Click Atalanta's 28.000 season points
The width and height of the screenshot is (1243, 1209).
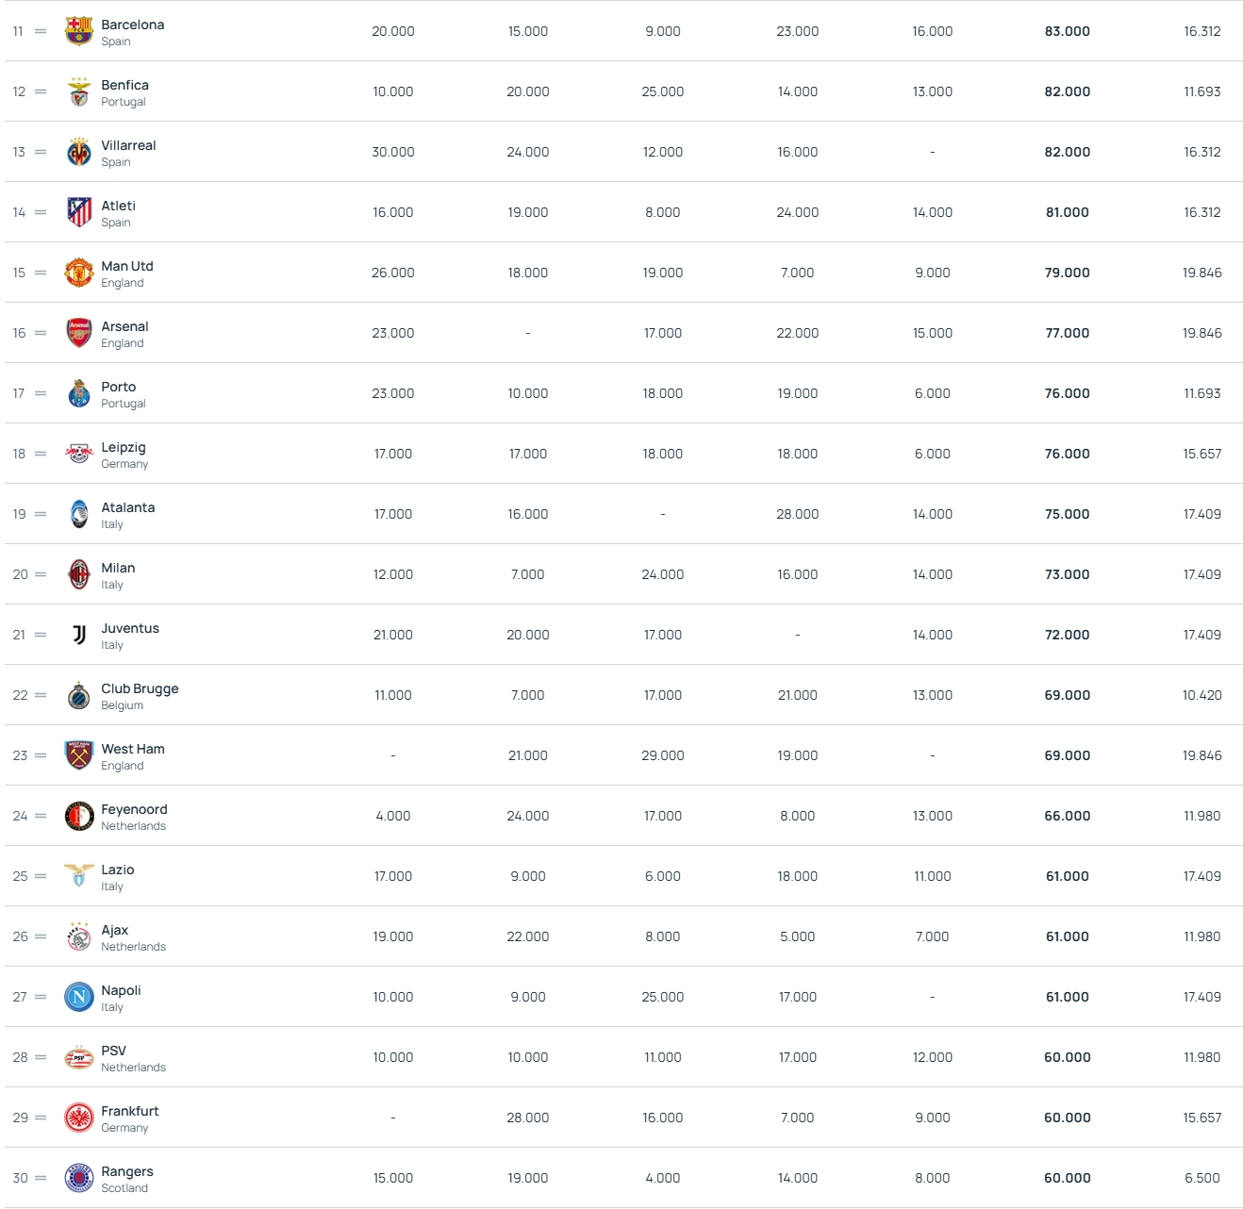[797, 514]
